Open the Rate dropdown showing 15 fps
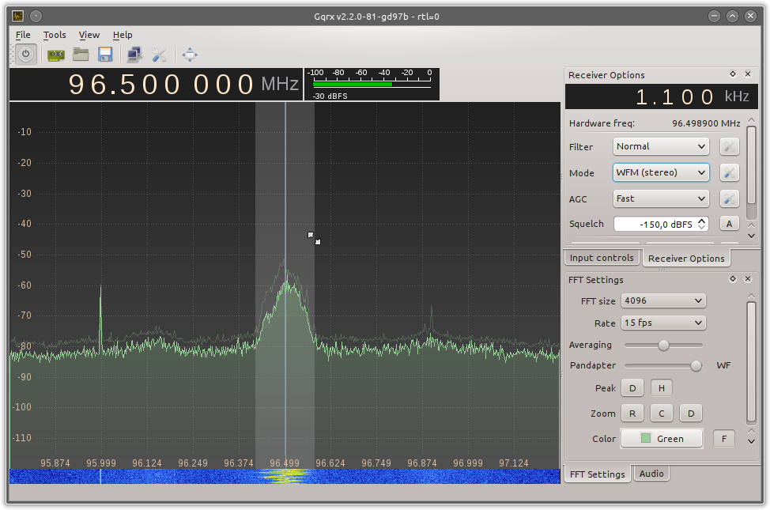 (x=662, y=322)
